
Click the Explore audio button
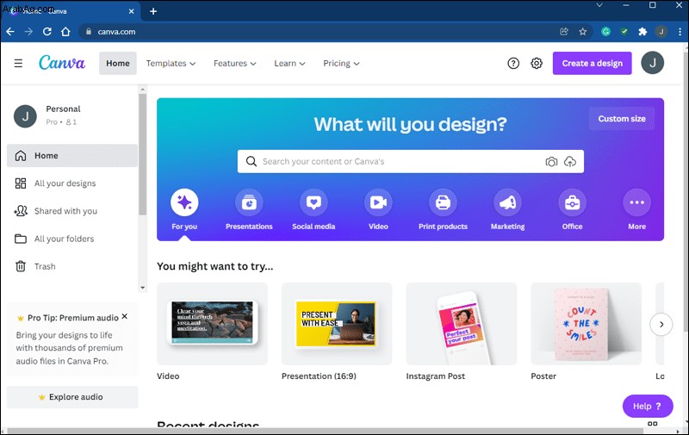click(72, 397)
